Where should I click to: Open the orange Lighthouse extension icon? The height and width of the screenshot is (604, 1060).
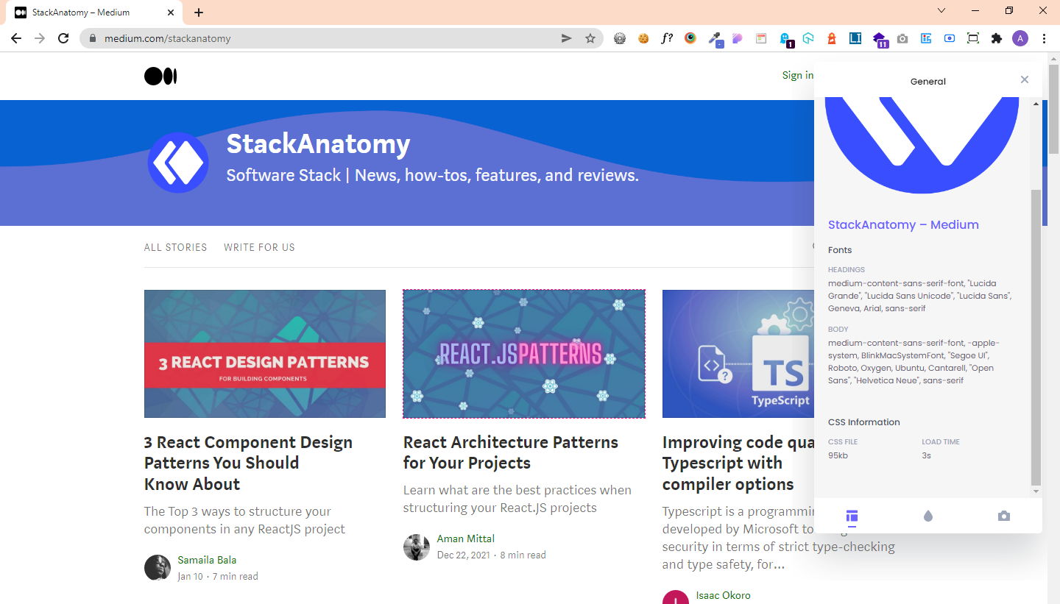[x=832, y=38]
